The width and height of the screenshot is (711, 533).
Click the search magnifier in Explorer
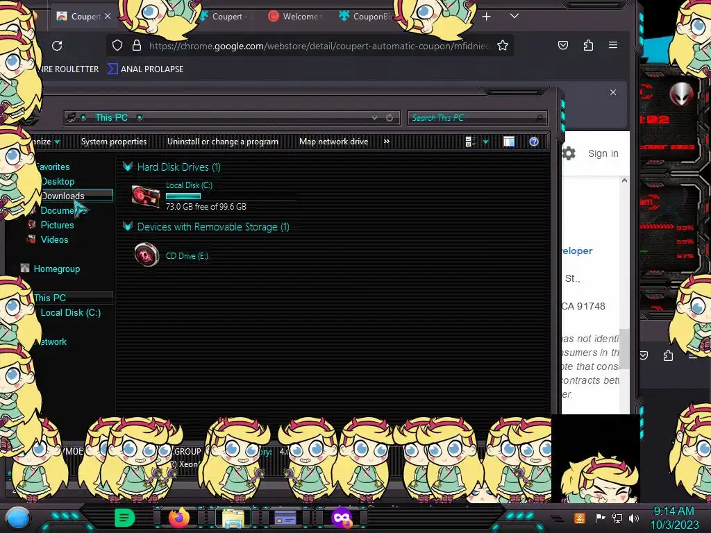(x=539, y=118)
